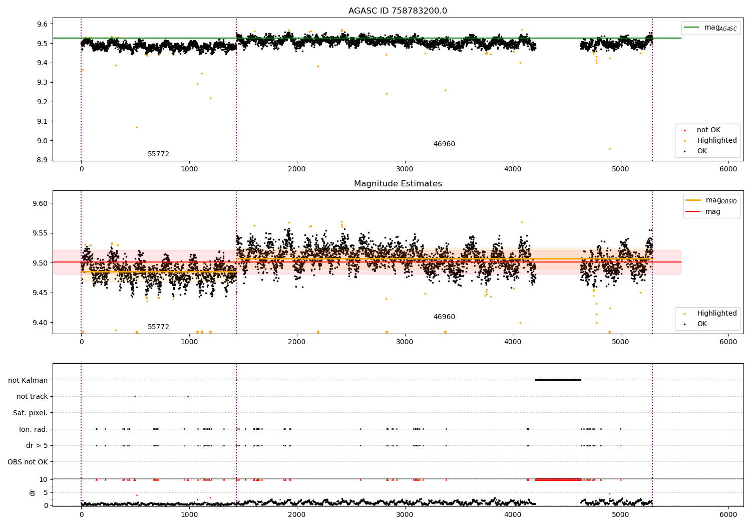
Task: Click the 'dr > 5' row label
Action: [37, 446]
